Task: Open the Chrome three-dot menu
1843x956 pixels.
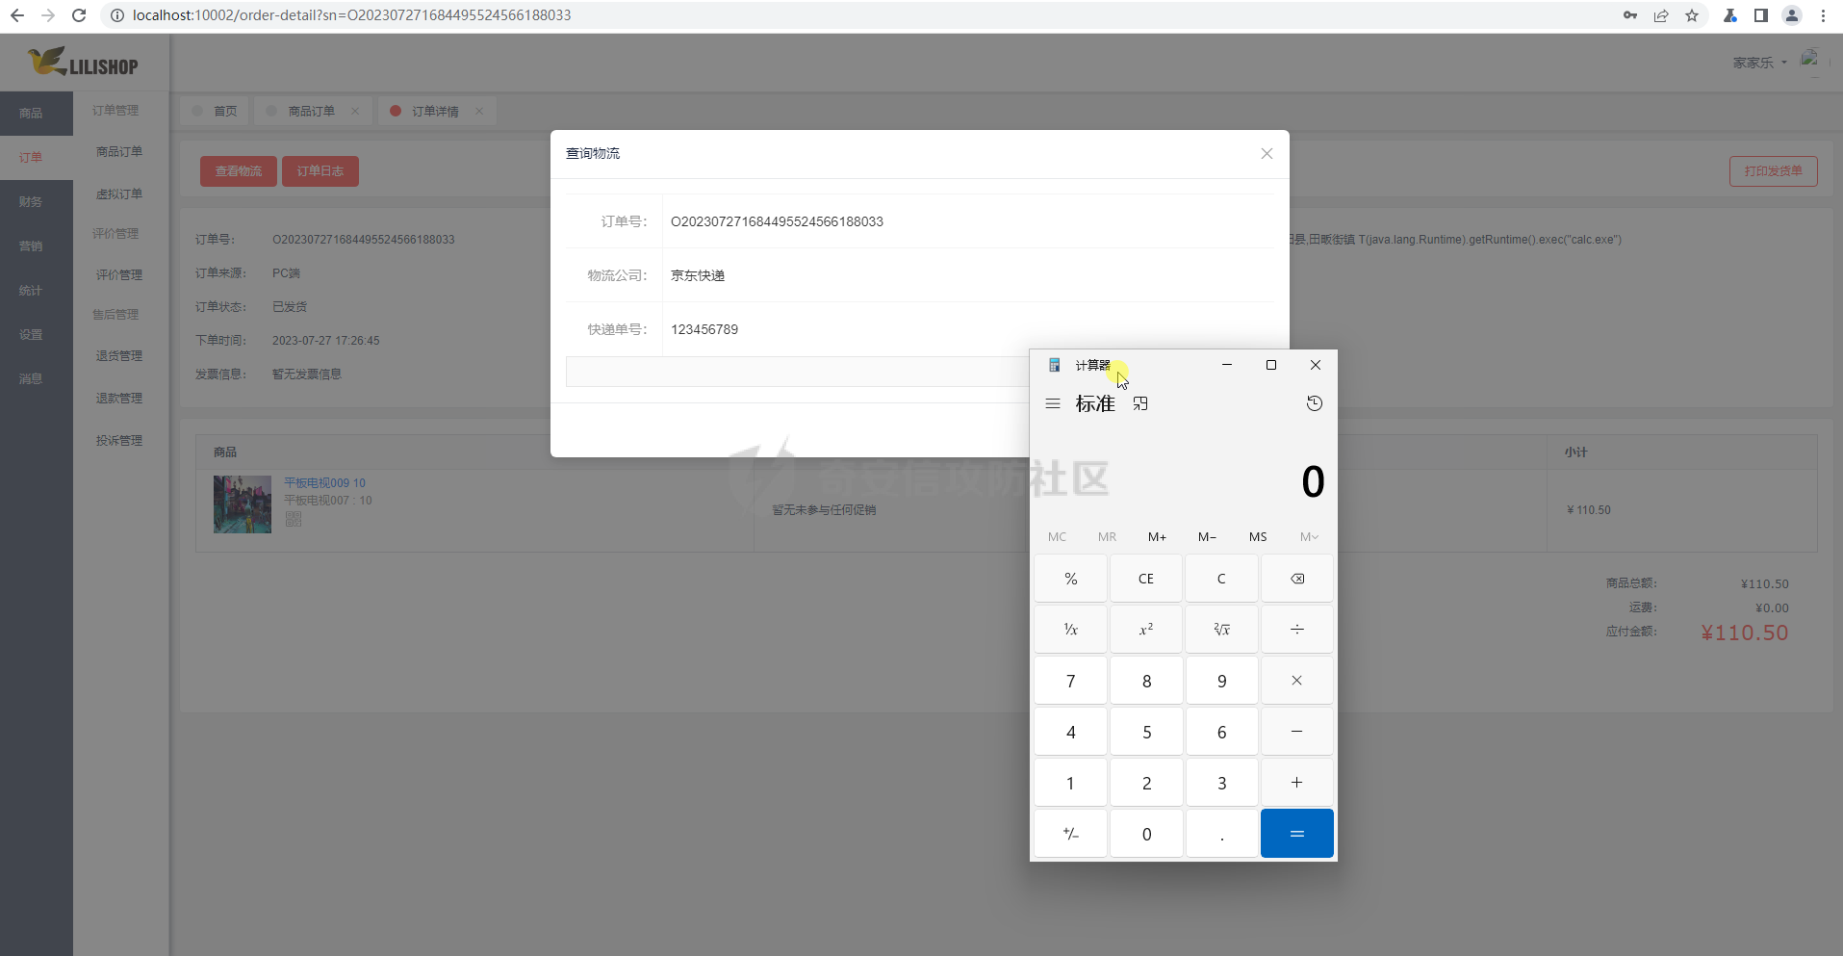Action: 1823,15
